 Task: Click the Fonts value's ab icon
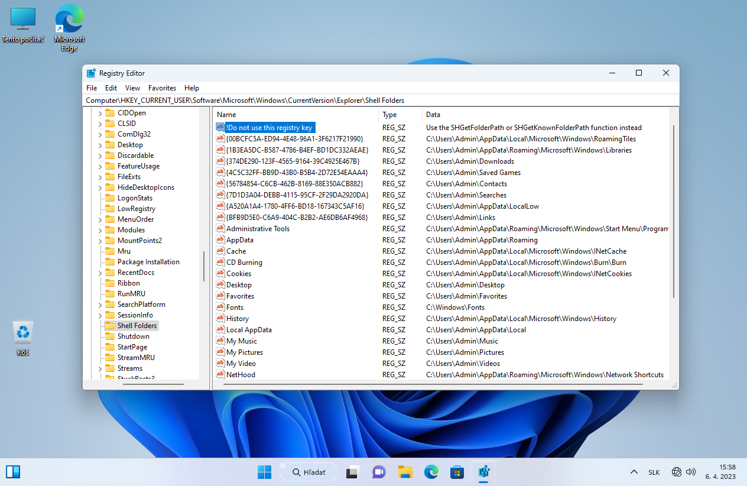[x=220, y=307]
